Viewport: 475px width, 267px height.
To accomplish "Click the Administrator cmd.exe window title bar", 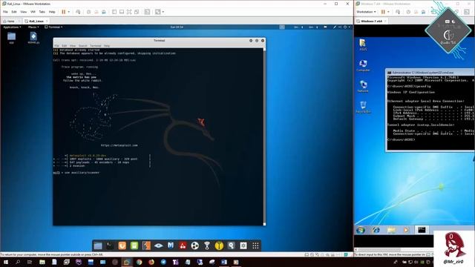I will tap(430, 73).
